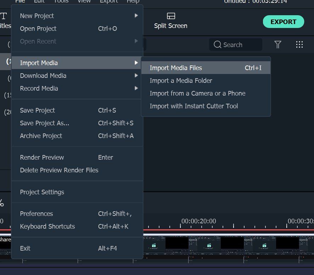Choose Save Project As...
The height and width of the screenshot is (275, 314).
[77, 123]
